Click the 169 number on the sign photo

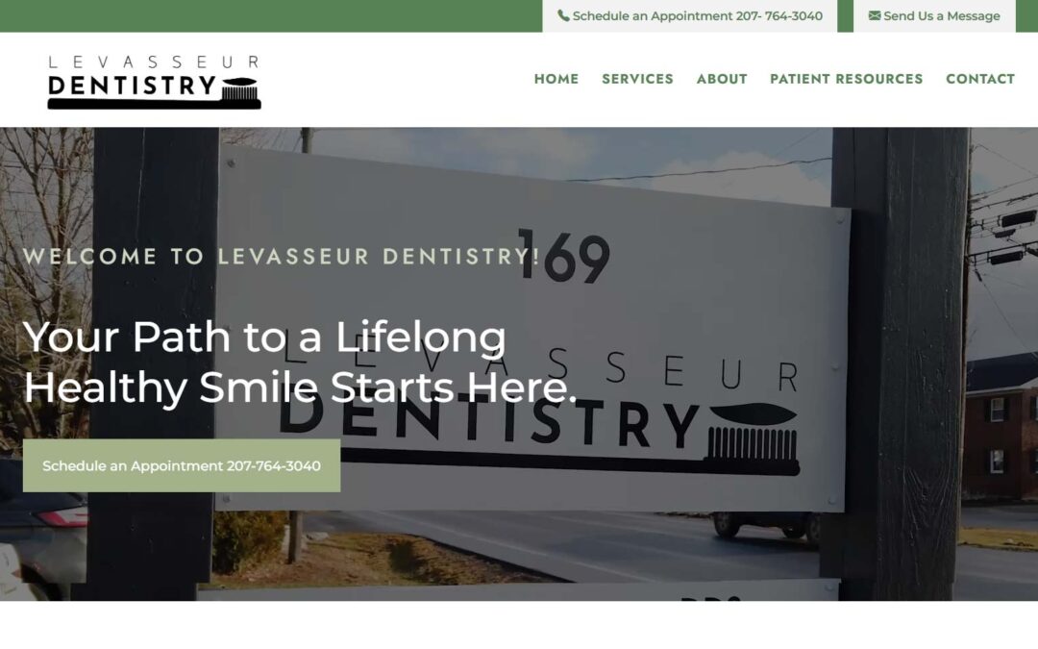pyautogui.click(x=564, y=257)
